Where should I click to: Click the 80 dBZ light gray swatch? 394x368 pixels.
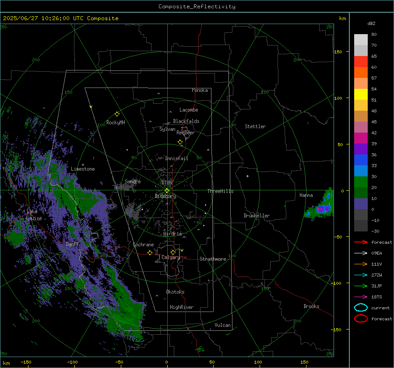[361, 39]
